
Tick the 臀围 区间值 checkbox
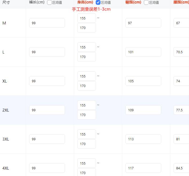point(146,2)
